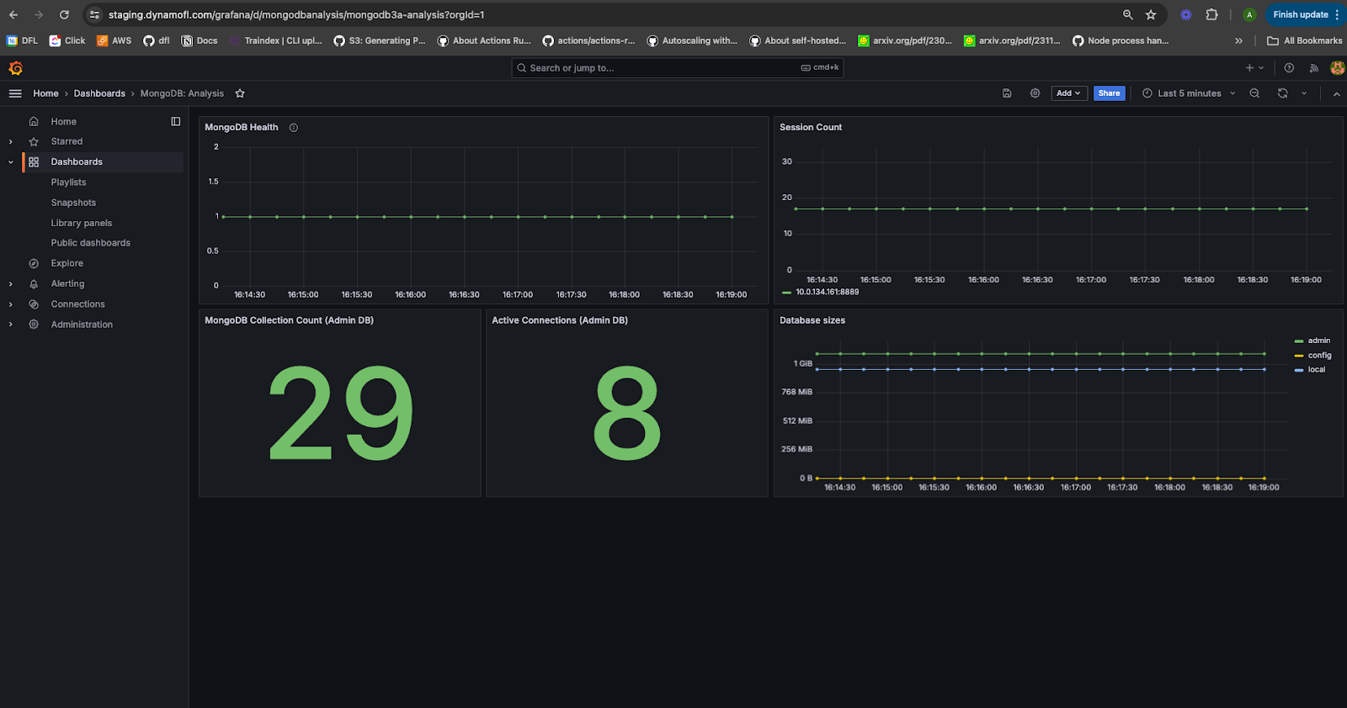Open Playlists in the sidebar
This screenshot has width=1347, height=708.
(x=68, y=182)
